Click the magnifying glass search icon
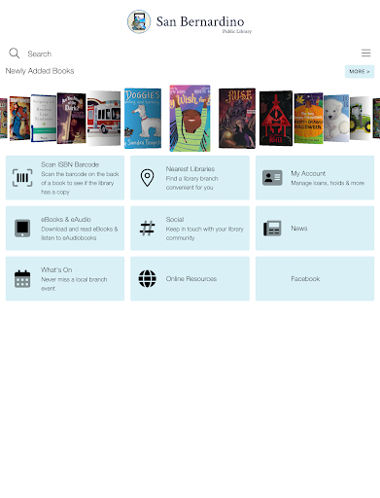Image resolution: width=380 pixels, height=498 pixels. [15, 53]
